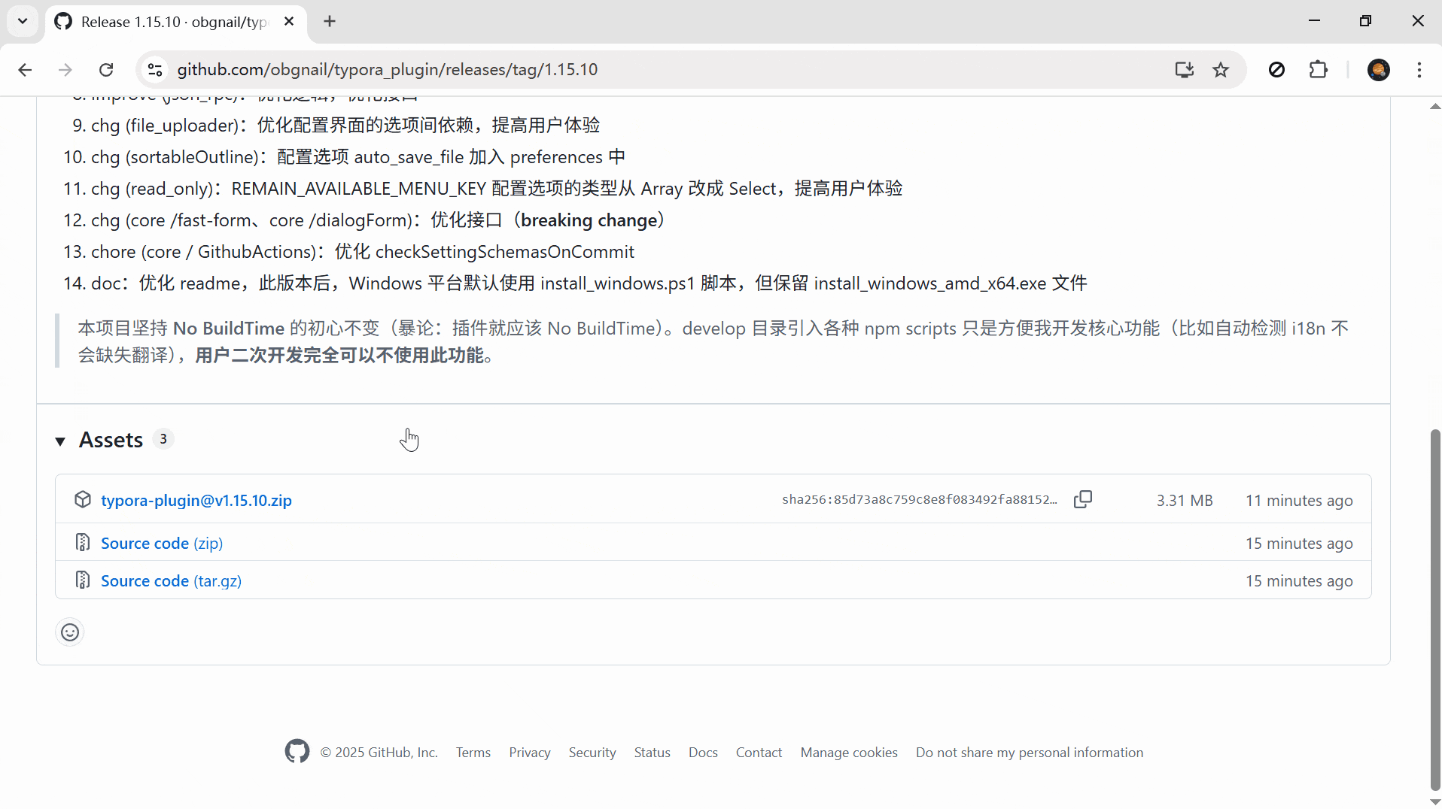Click the 3.31 MB file size text

point(1185,500)
